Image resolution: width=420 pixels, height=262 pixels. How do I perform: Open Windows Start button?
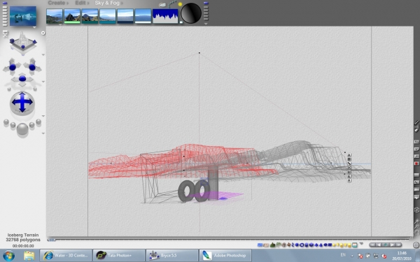tap(8, 256)
